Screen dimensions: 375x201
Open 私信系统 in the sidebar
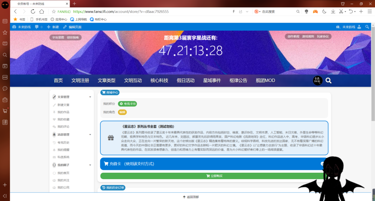[63, 157]
